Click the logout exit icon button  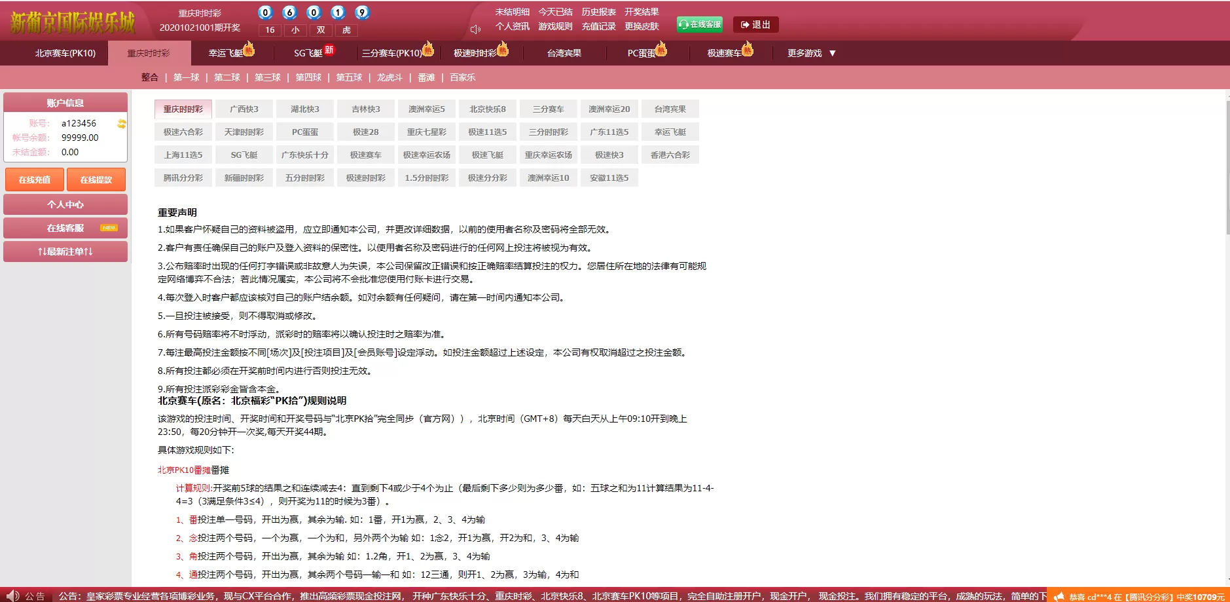coord(744,24)
